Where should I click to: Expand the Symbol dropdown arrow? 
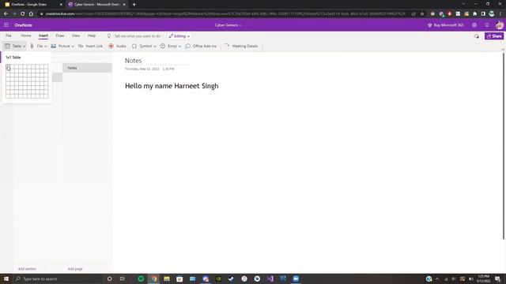coord(155,47)
